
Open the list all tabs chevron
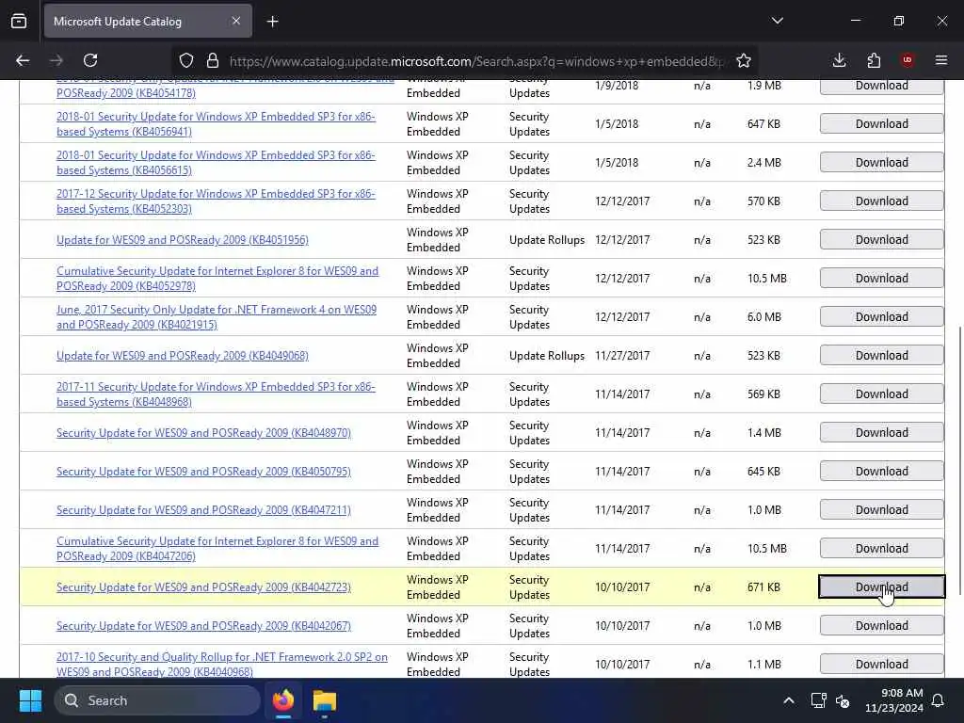point(777,21)
